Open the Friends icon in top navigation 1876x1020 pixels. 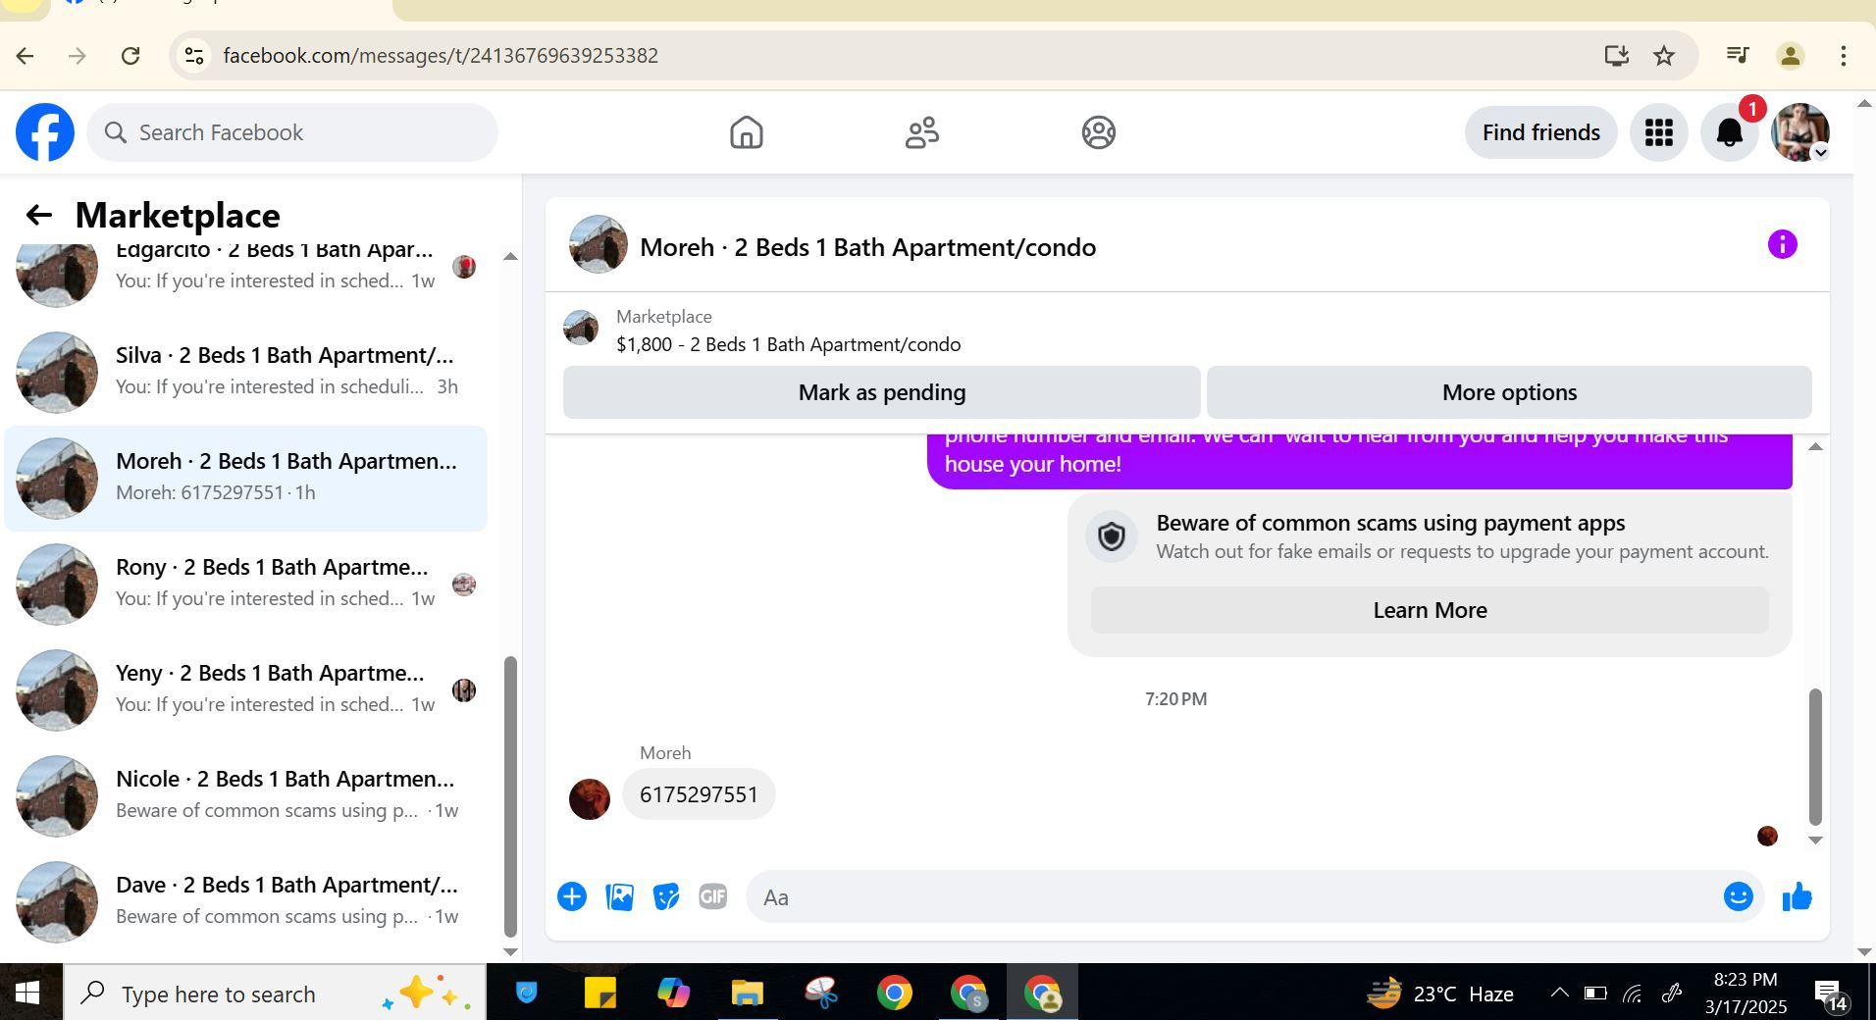[x=922, y=132]
